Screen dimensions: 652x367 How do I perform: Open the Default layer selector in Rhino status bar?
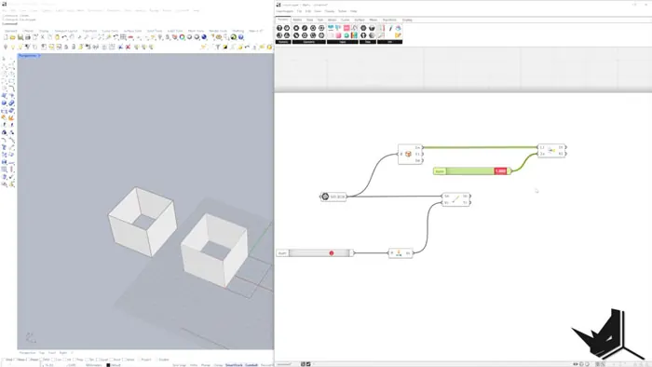(114, 365)
